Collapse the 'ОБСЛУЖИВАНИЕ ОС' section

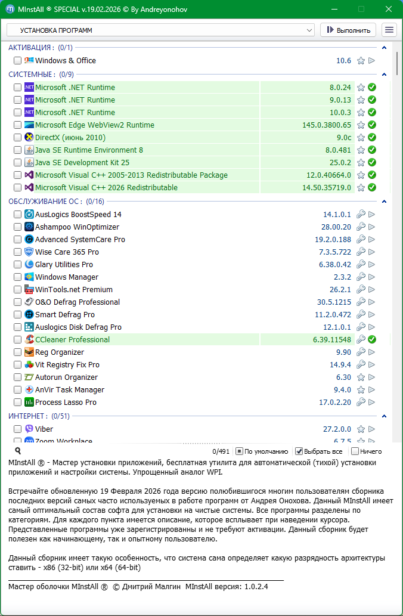384,202
